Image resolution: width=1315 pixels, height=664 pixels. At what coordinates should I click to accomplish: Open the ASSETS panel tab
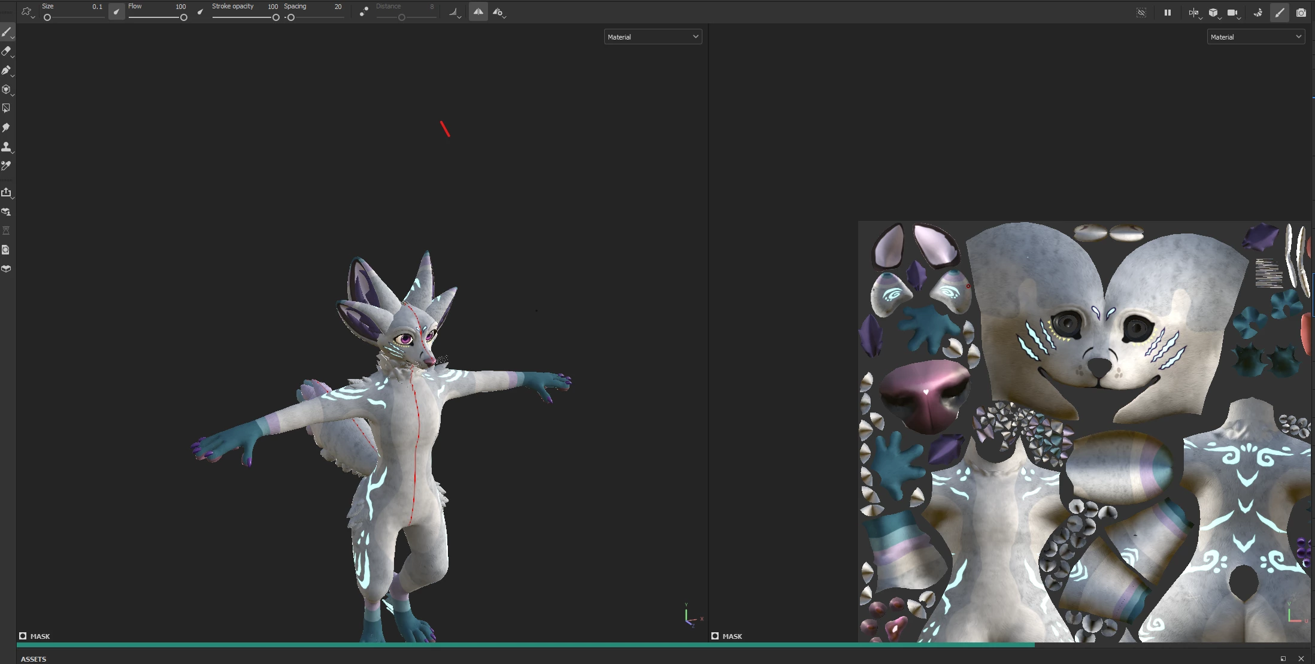(x=34, y=659)
